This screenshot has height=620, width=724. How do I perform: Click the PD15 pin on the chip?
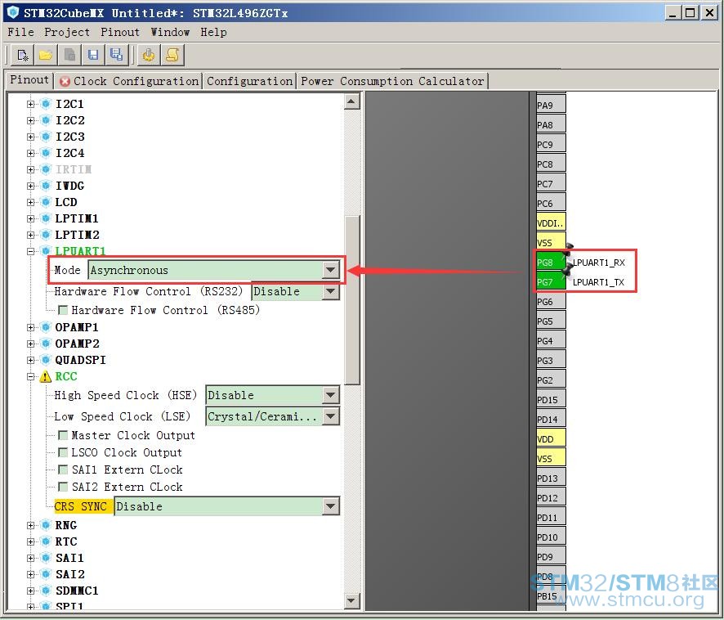click(551, 399)
